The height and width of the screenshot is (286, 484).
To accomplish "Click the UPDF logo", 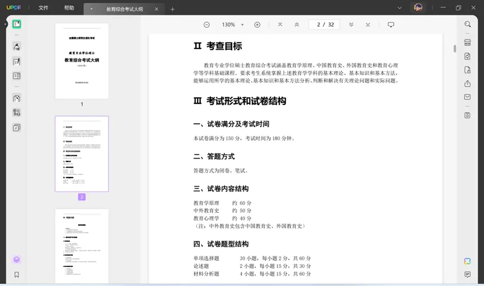I will coord(14,8).
